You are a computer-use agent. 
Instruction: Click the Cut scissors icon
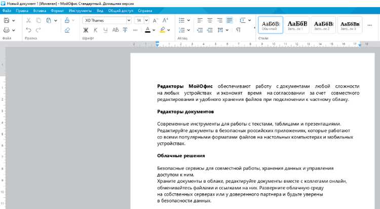[x=28, y=21]
